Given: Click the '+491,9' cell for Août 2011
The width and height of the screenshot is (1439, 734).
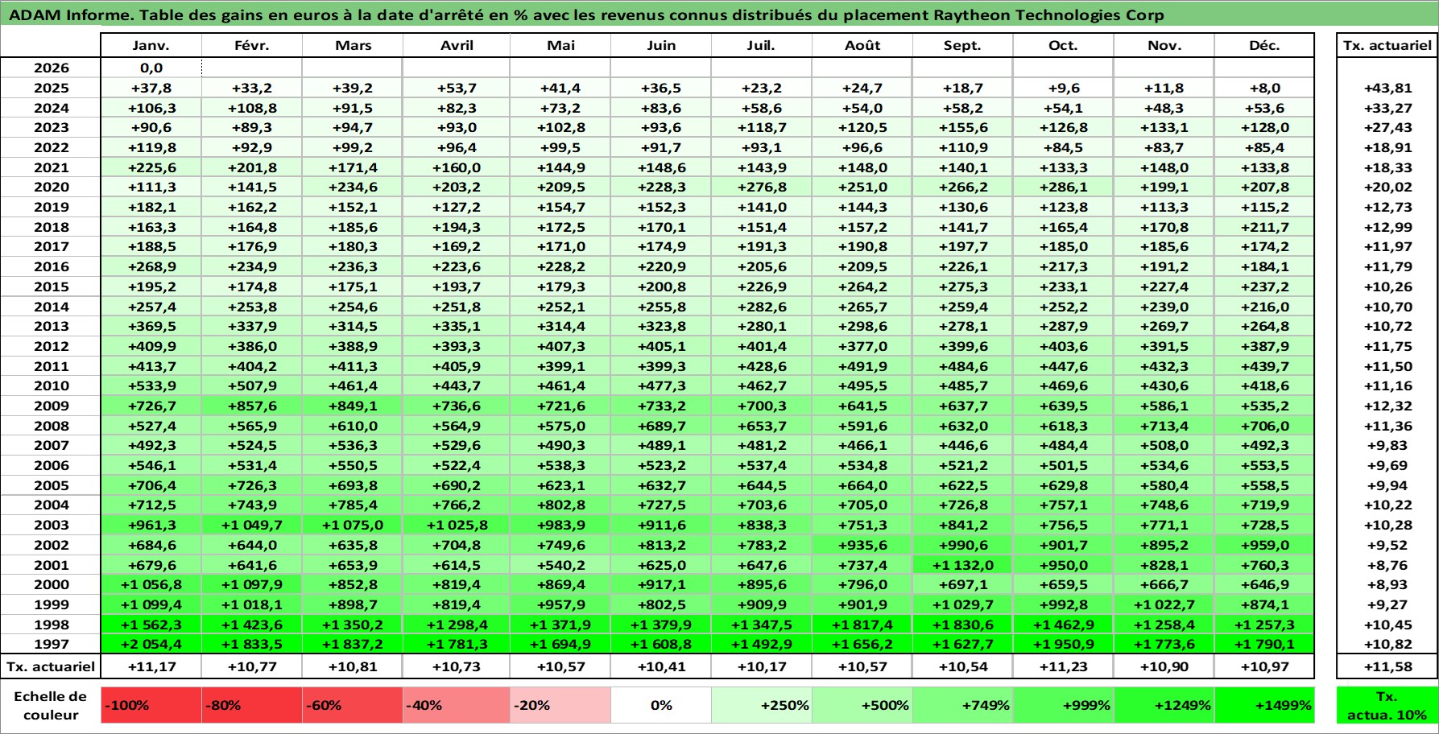Looking at the screenshot, I should pos(862,366).
